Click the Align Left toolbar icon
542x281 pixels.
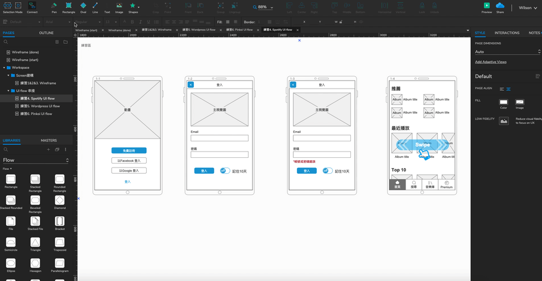pyautogui.click(x=289, y=6)
